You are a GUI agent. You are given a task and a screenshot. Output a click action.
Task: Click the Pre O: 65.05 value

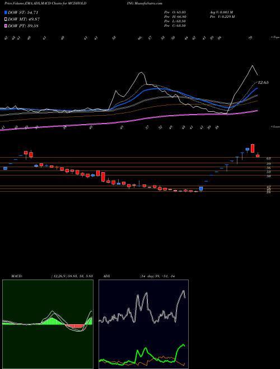[175, 12]
